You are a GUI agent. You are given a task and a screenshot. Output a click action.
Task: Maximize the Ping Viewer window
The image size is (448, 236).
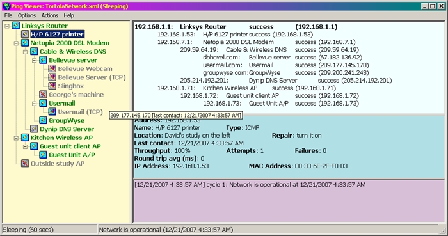(x=433, y=6)
